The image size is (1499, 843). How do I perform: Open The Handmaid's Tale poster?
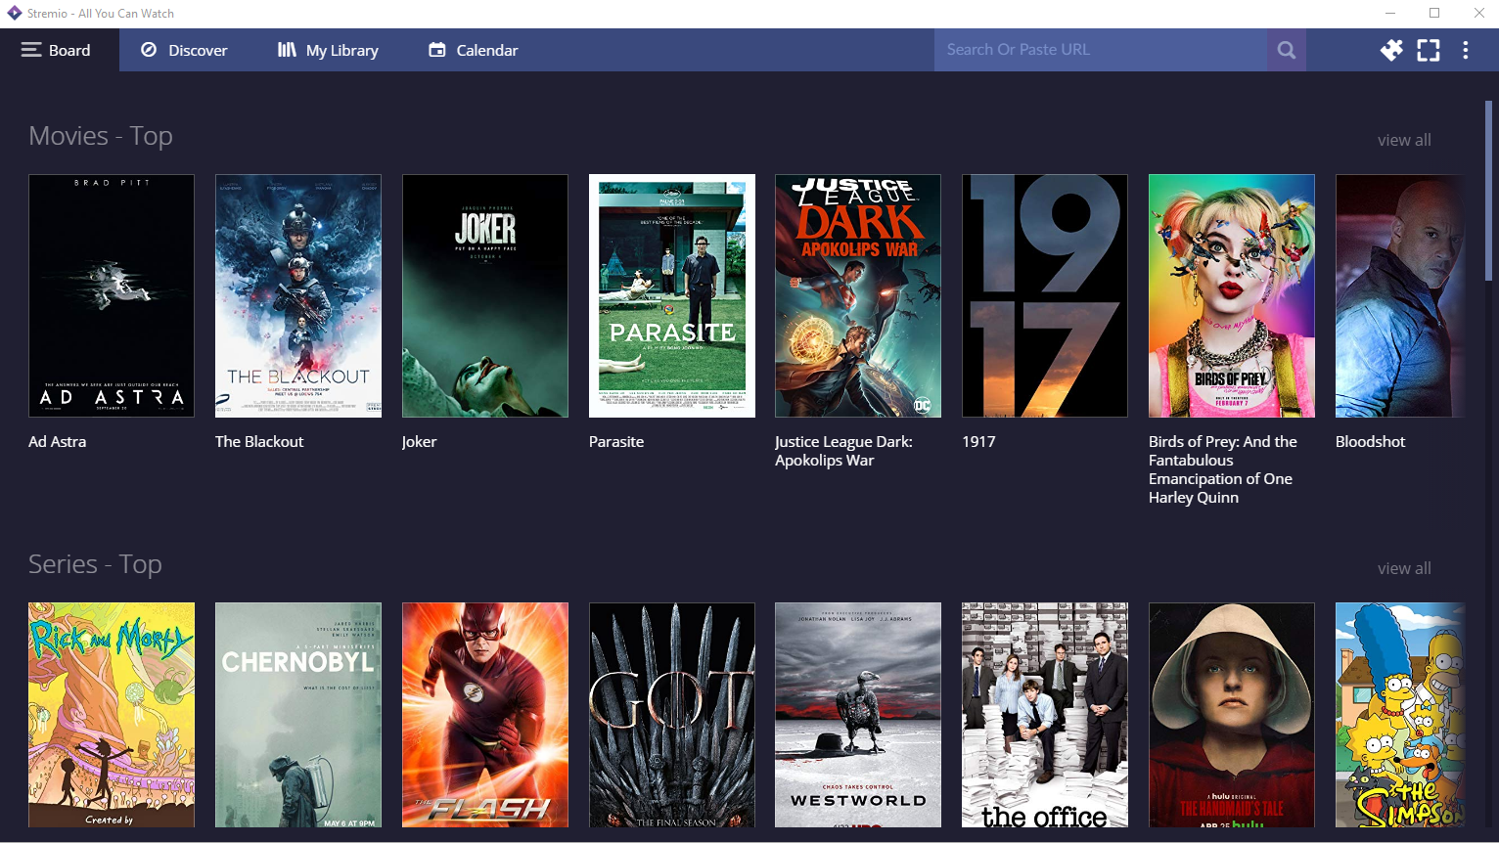point(1232,715)
